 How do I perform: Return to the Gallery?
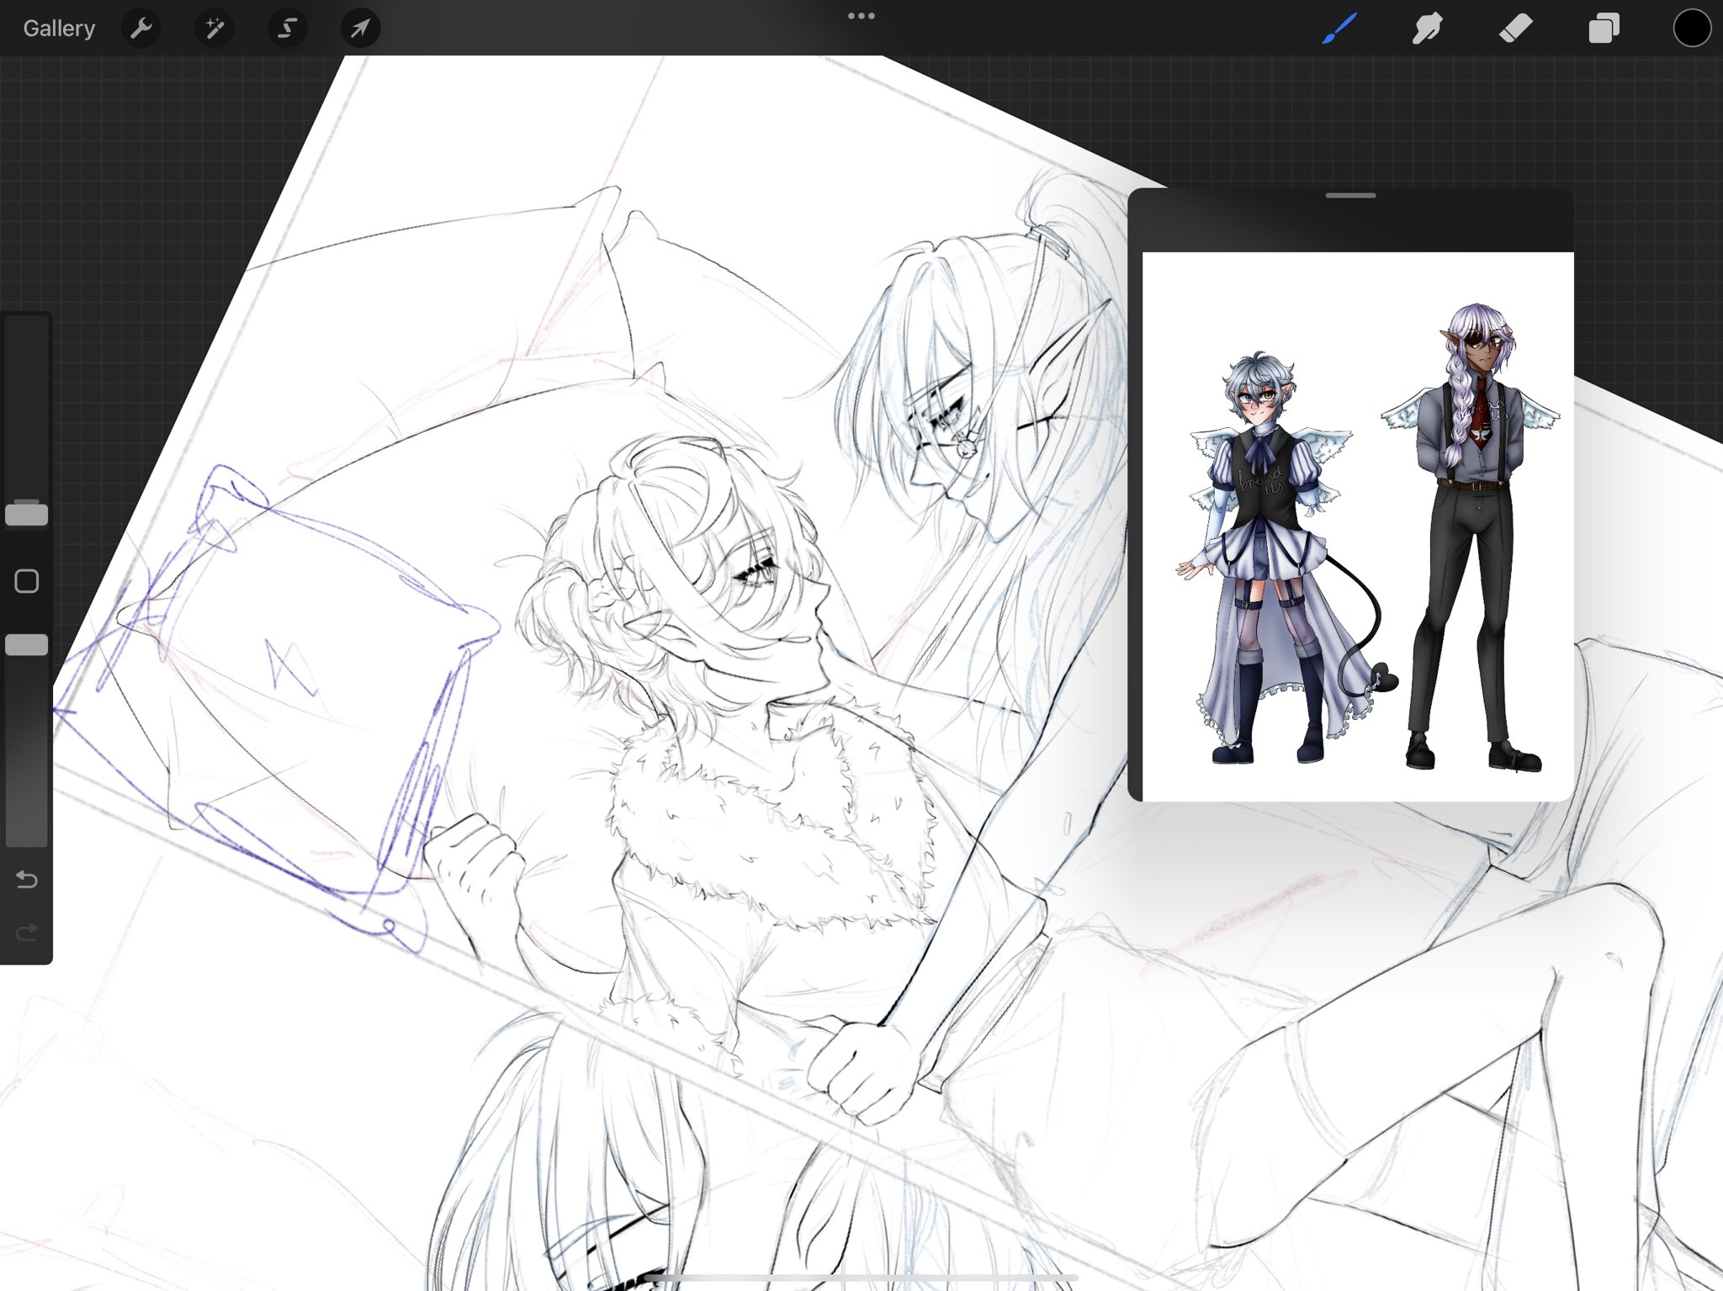coord(59,29)
